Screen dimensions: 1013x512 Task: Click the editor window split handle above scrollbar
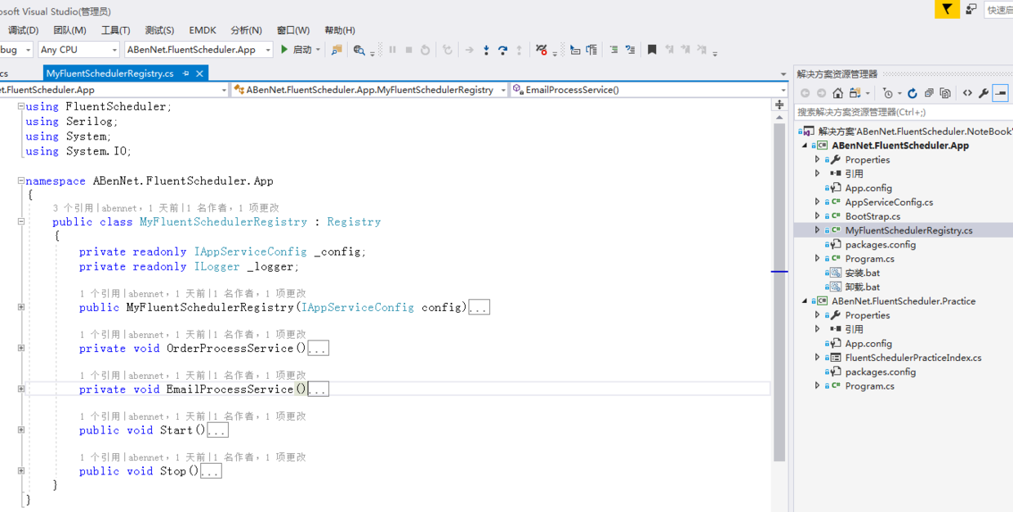point(779,105)
